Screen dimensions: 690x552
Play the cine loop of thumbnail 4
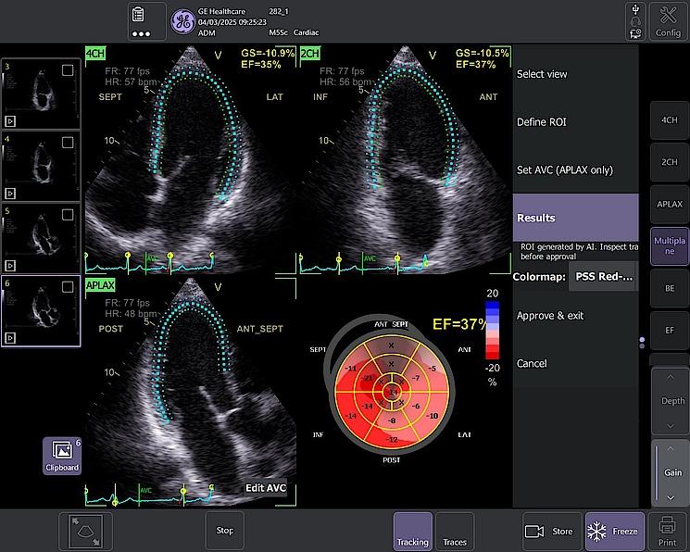pos(10,194)
